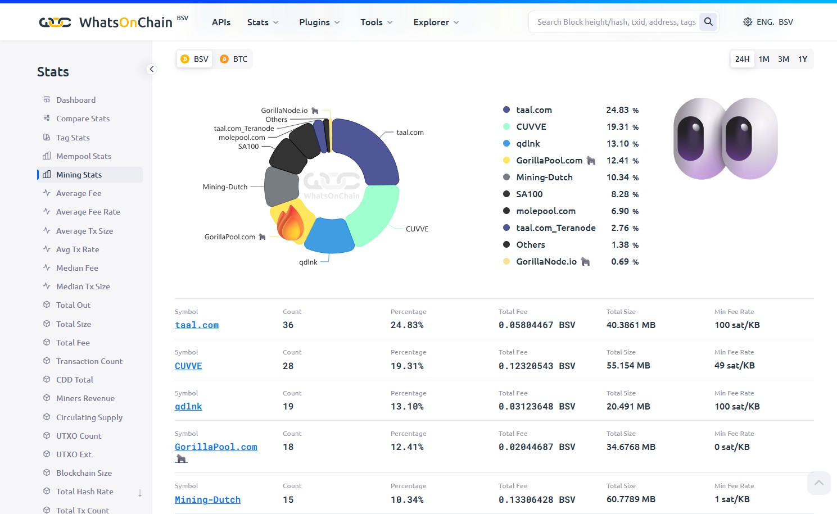Open the APIs menu item

click(x=221, y=22)
